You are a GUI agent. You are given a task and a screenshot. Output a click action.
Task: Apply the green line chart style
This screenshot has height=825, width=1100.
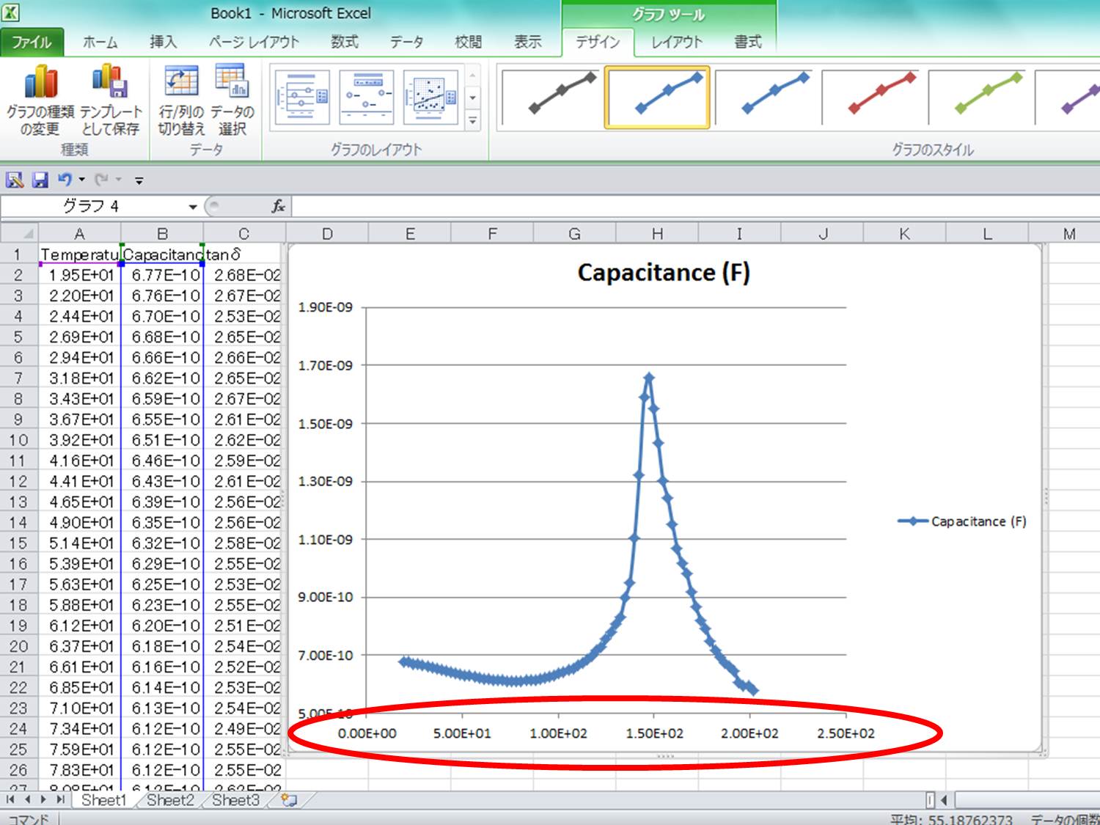coord(977,97)
